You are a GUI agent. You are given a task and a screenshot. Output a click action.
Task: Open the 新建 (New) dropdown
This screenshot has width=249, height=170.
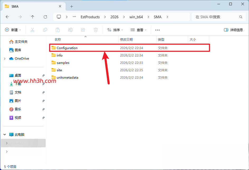coord(13,30)
